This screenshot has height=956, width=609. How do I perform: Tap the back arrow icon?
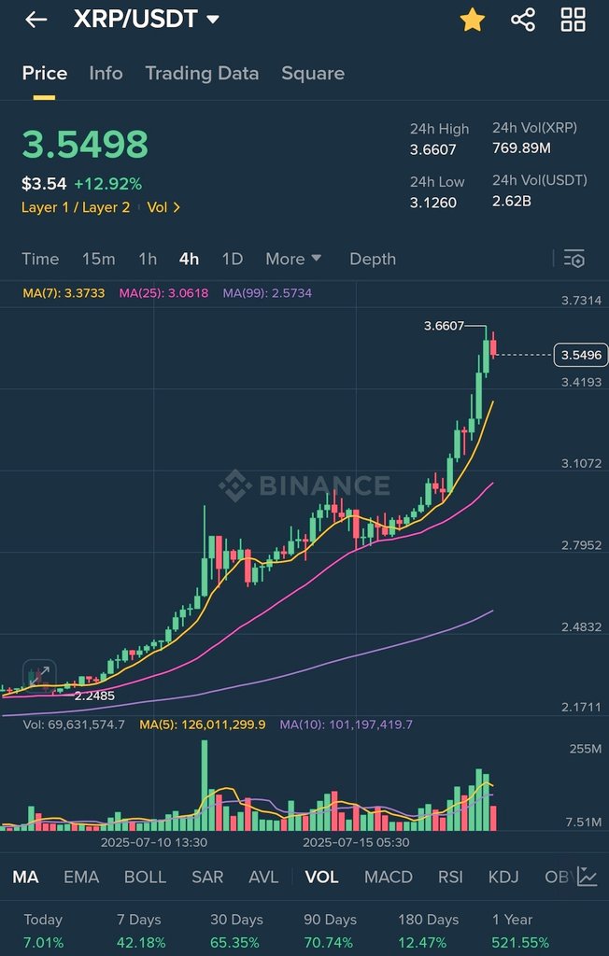tap(36, 20)
